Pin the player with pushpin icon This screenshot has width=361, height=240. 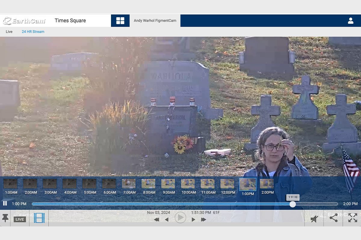coord(5,218)
